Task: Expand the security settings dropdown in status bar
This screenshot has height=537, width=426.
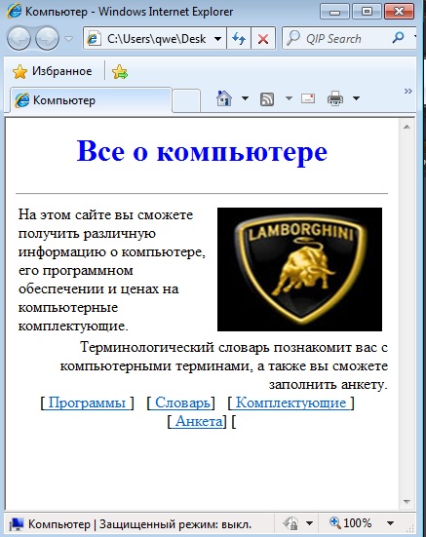Action: pos(309,523)
